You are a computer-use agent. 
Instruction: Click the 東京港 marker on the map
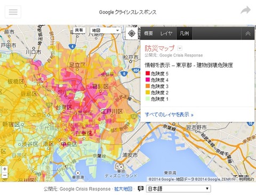click(x=78, y=173)
